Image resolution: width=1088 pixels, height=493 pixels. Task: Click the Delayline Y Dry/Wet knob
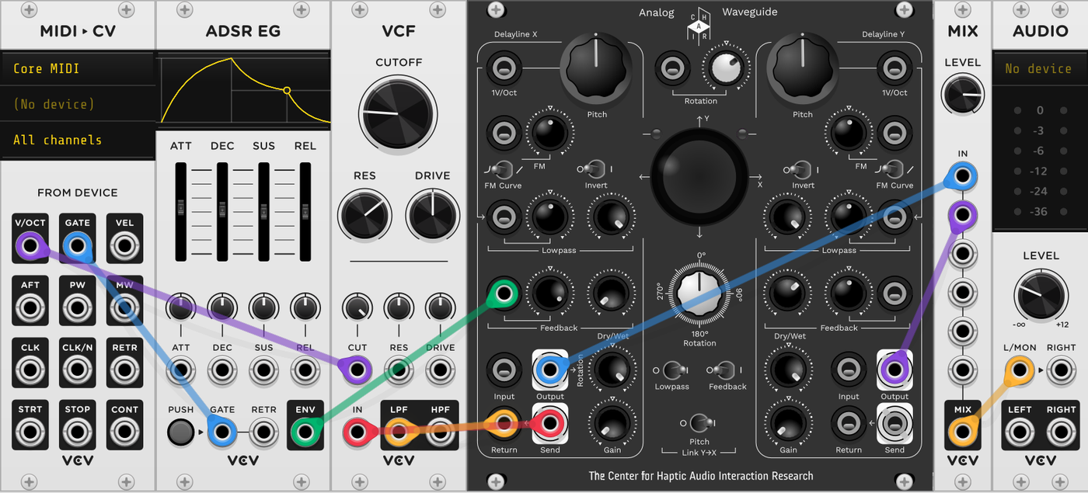(x=786, y=370)
